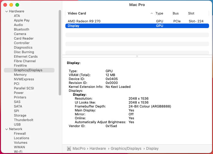This screenshot has height=154, width=213.
Task: Click the split pane divider handle dot
Action: point(137,56)
